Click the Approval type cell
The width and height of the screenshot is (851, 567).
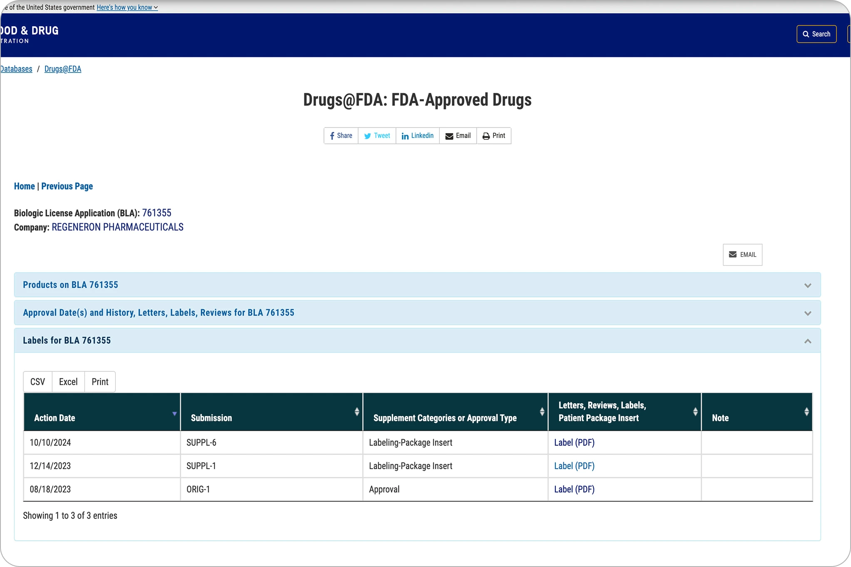[455, 489]
